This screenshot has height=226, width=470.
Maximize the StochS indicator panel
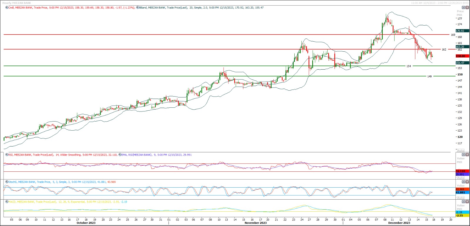click(464, 182)
